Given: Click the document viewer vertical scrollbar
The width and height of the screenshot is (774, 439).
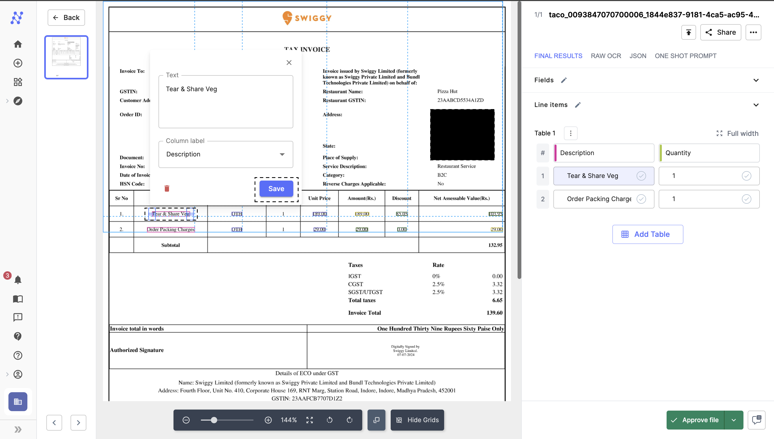Looking at the screenshot, I should coord(519,140).
